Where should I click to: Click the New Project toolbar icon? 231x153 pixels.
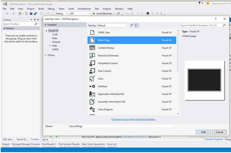pos(20,14)
